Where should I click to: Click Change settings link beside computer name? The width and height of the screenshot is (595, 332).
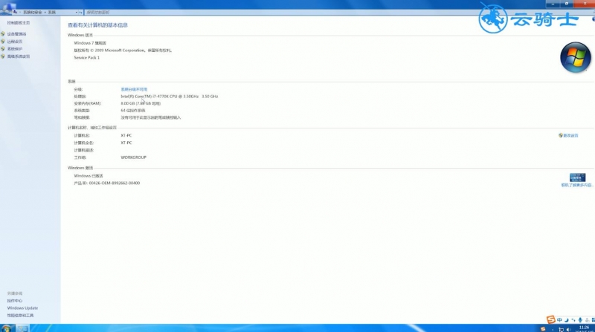tap(570, 135)
